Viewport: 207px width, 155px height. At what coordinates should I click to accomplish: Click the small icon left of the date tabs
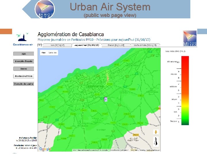coord(39,45)
